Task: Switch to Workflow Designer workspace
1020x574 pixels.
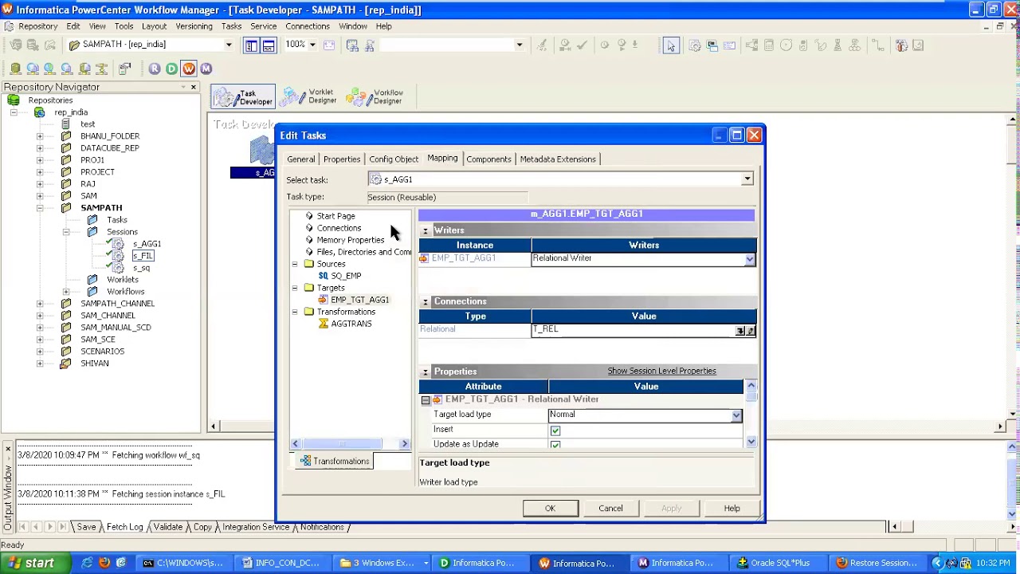Action: [376, 97]
